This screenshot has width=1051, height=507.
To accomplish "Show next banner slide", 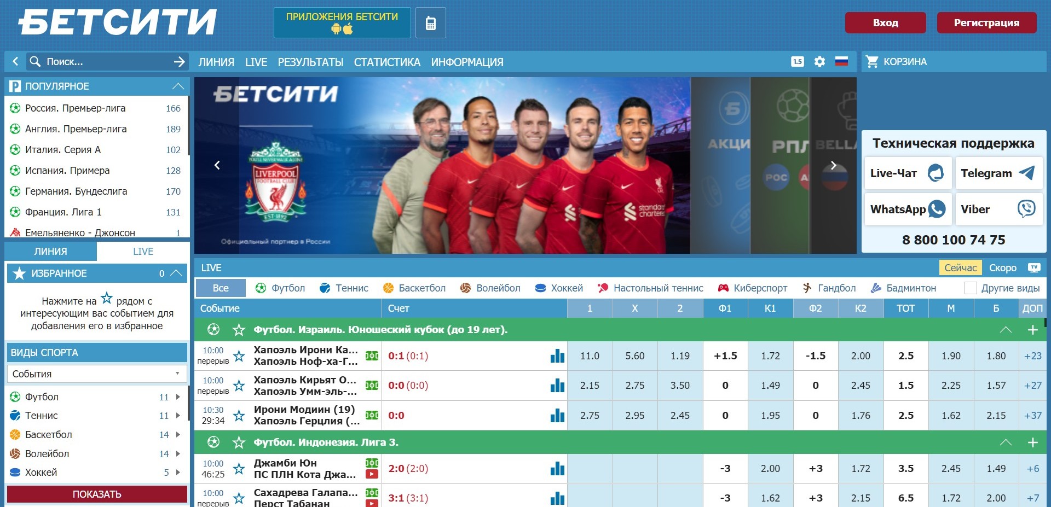I will [833, 165].
